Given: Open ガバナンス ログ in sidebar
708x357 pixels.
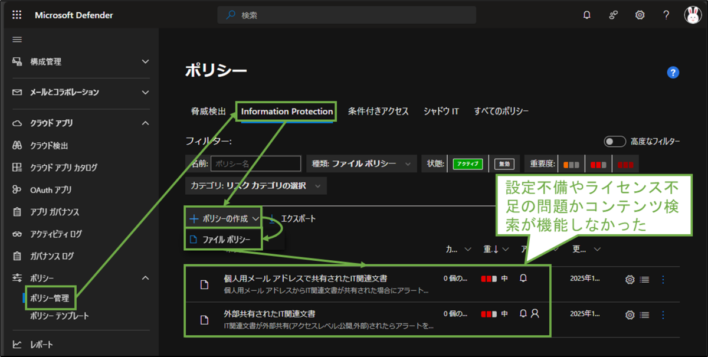Looking at the screenshot, I should click(52, 256).
